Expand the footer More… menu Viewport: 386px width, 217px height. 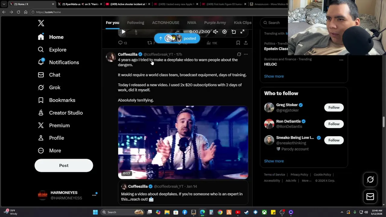307,181
